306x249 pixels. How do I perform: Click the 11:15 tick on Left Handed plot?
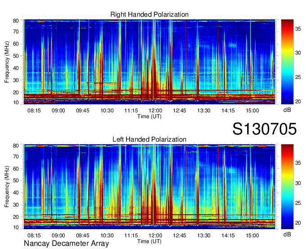pyautogui.click(x=131, y=235)
